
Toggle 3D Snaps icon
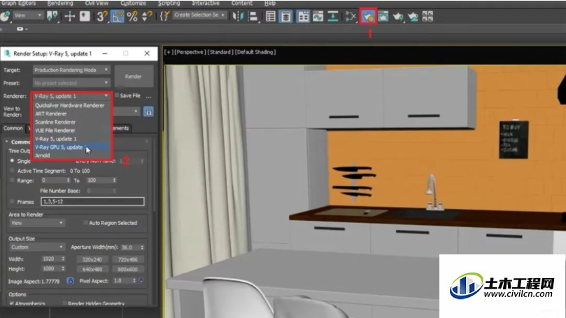(x=102, y=16)
